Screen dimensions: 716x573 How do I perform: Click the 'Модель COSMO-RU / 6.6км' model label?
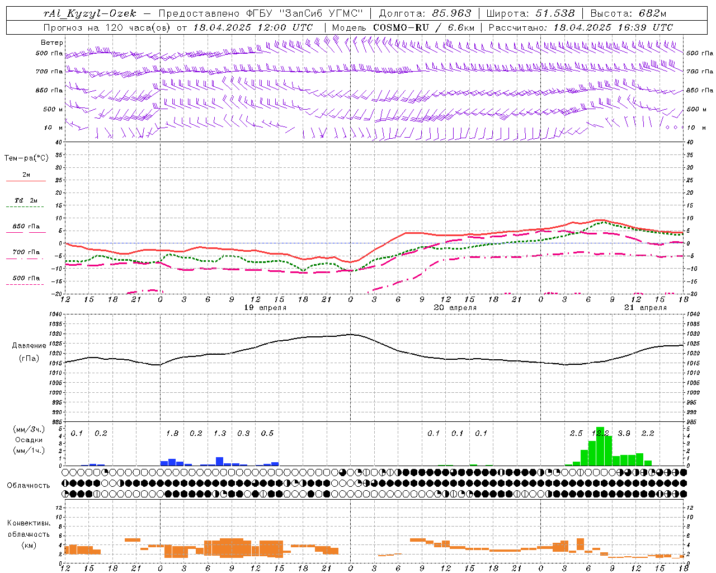coord(403,27)
